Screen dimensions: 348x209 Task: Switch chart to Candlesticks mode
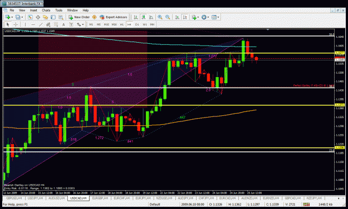pos(143,17)
